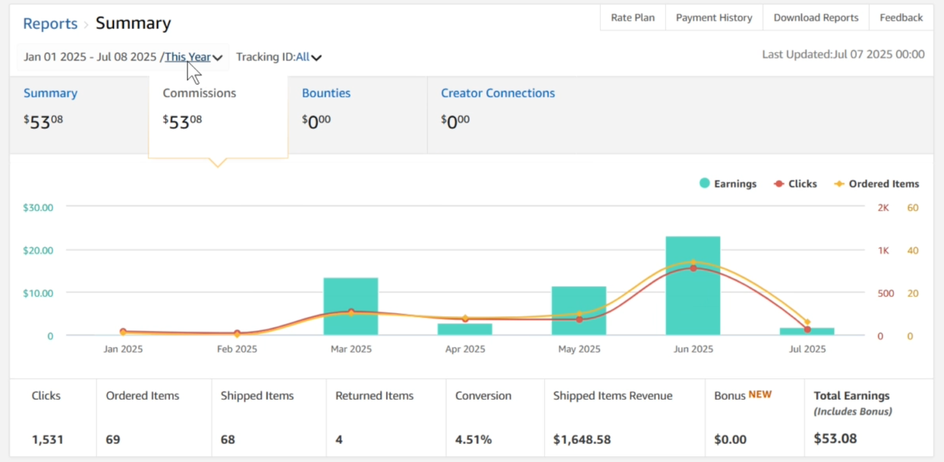
Task: Click the yellow Ordered Items legend marker
Action: [x=839, y=184]
